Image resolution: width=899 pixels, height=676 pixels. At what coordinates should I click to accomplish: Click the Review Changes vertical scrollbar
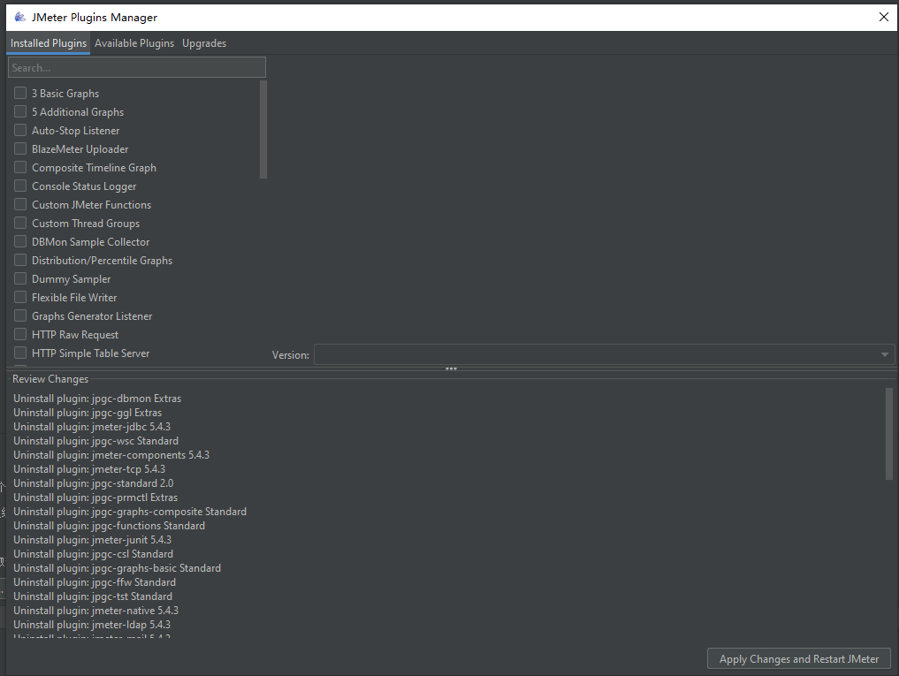tap(889, 434)
